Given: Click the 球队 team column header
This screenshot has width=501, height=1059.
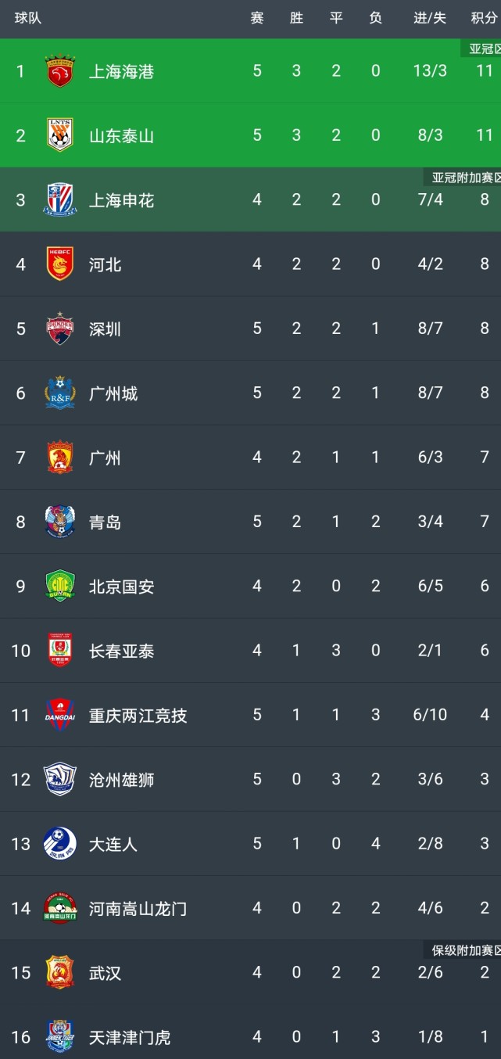Looking at the screenshot, I should pyautogui.click(x=28, y=18).
